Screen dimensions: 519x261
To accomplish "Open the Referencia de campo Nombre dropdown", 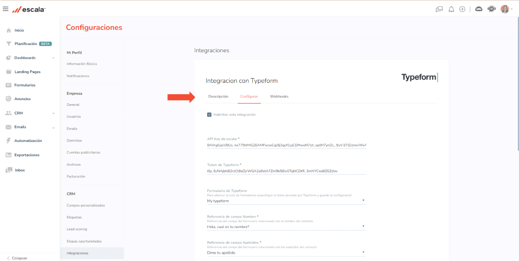I will point(286,227).
